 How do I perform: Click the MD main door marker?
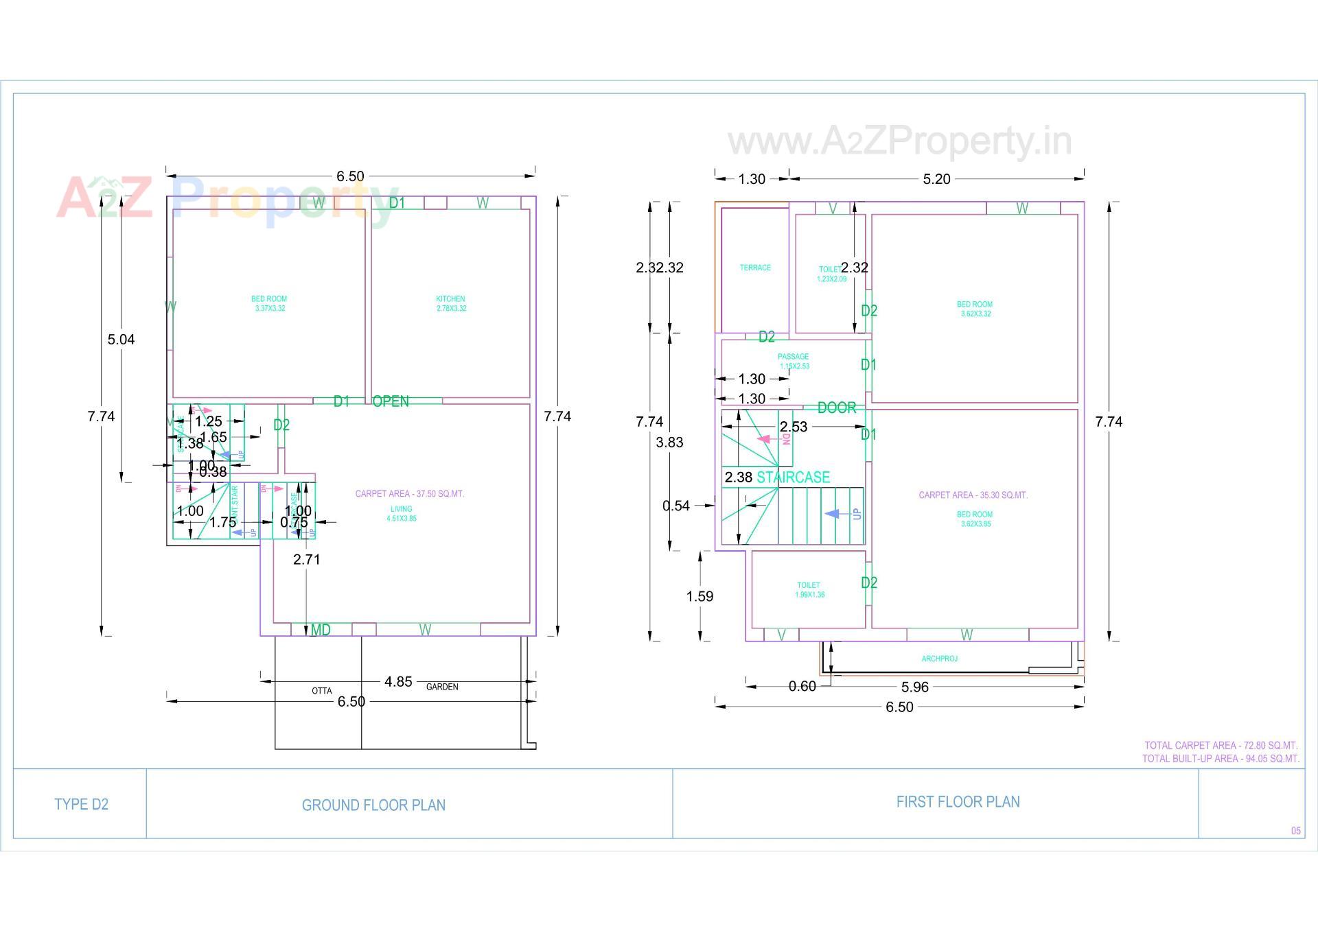(x=321, y=630)
